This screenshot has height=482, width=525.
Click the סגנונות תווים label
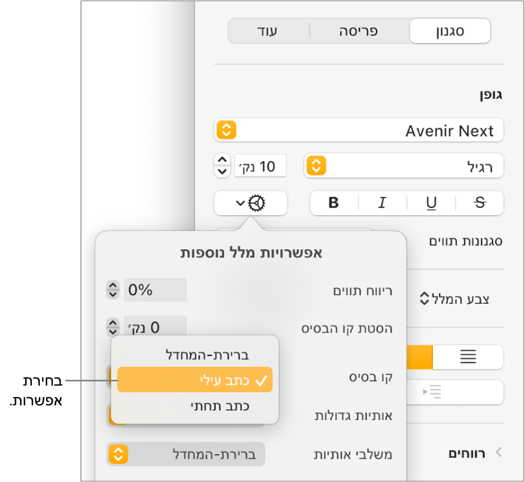point(466,241)
